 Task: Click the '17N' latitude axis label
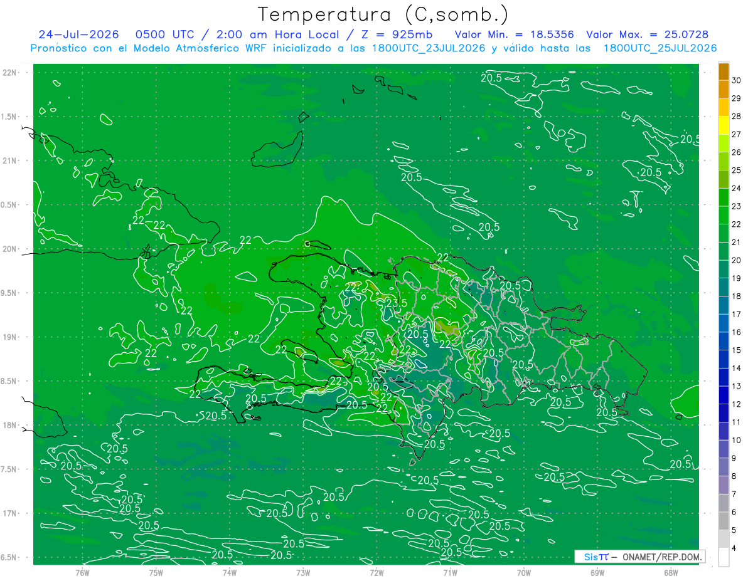click(10, 513)
